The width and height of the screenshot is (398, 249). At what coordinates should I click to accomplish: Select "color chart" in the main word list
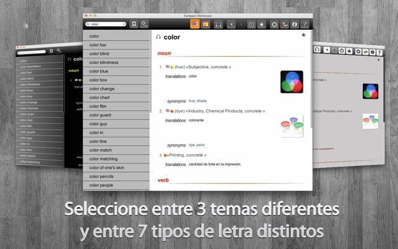[116, 98]
